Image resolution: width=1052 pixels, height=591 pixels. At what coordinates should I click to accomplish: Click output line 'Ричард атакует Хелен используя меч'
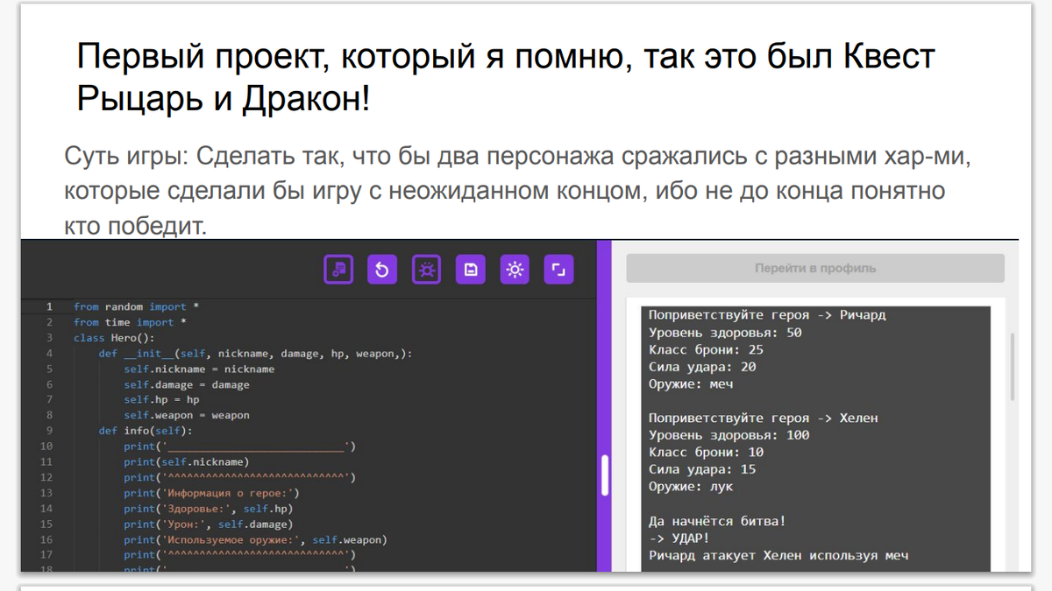point(778,555)
